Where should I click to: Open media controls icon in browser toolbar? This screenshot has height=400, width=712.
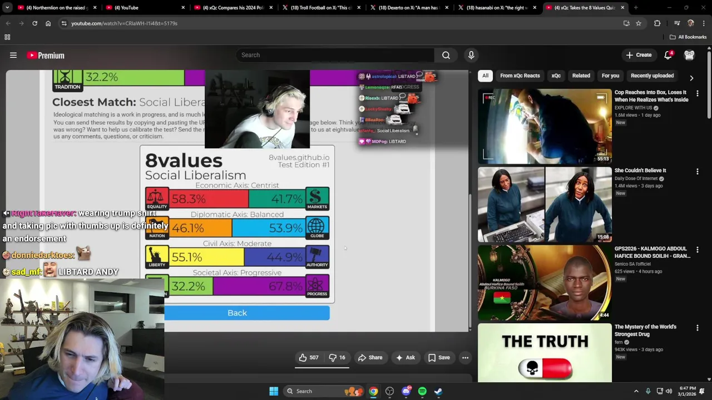point(677,23)
